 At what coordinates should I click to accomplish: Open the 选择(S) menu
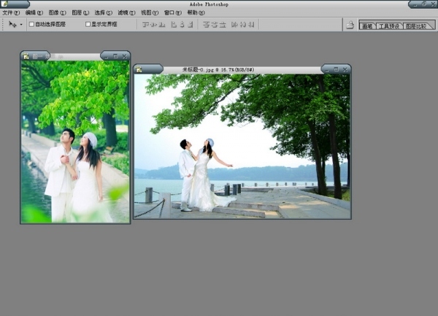click(104, 12)
